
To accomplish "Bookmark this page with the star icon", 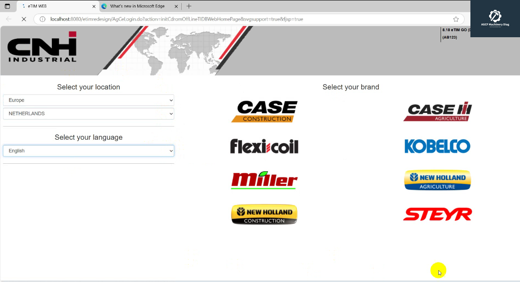I will (x=455, y=19).
